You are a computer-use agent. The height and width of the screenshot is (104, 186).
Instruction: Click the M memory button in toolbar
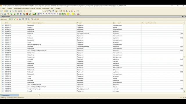click(x=70, y=11)
